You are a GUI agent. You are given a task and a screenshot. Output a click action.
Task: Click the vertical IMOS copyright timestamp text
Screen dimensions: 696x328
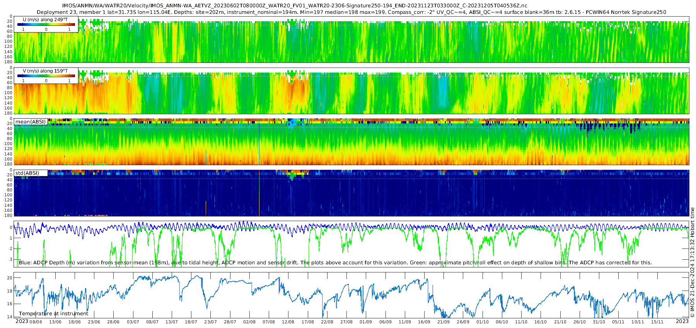(x=692, y=262)
